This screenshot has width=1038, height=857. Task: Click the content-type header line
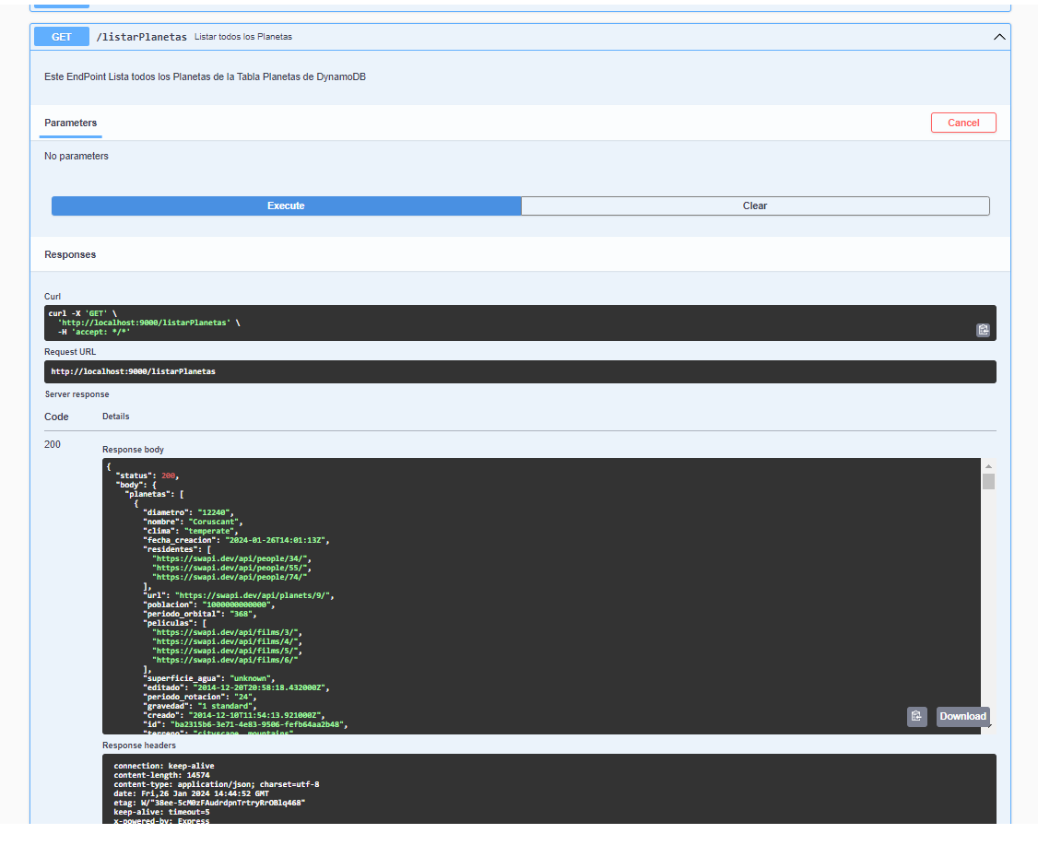[217, 784]
